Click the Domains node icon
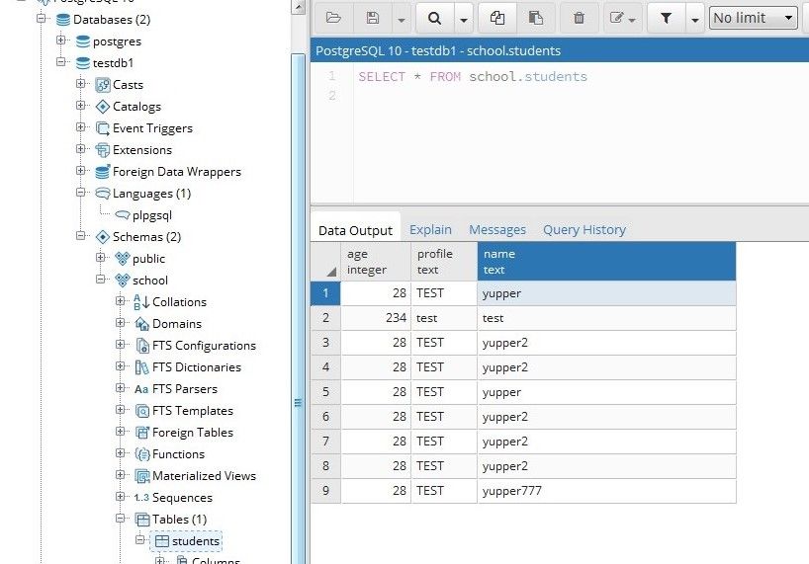This screenshot has height=564, width=809. click(x=141, y=323)
